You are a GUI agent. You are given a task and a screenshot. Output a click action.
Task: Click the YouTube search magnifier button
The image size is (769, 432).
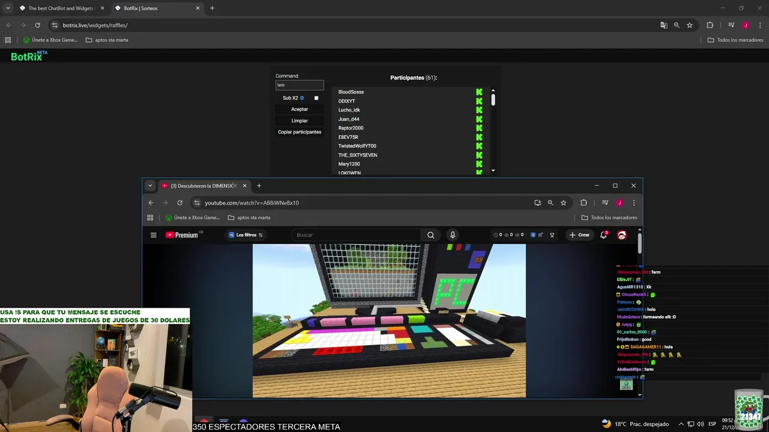[x=431, y=235]
